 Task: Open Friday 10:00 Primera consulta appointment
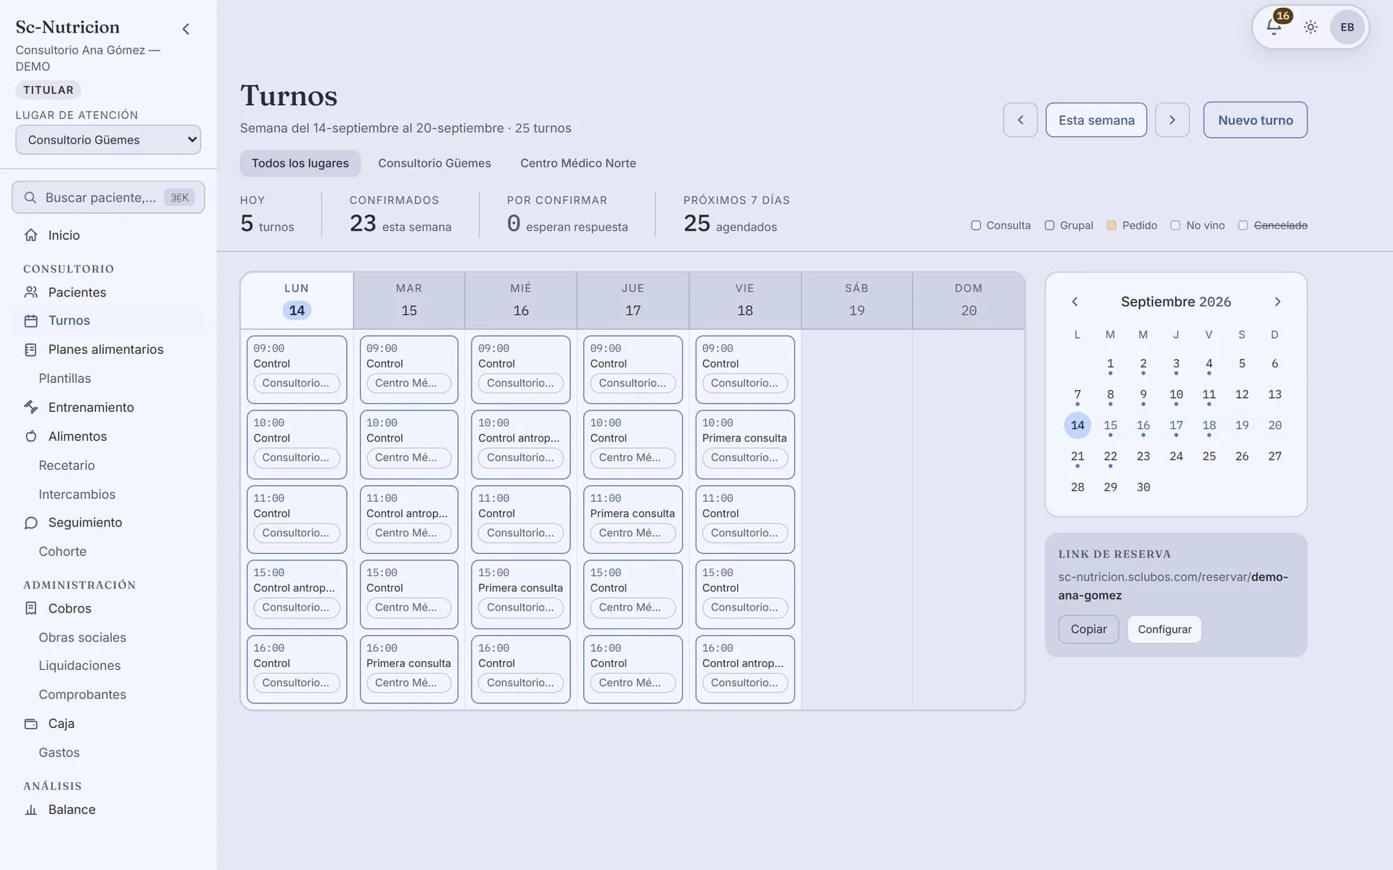tap(745, 444)
